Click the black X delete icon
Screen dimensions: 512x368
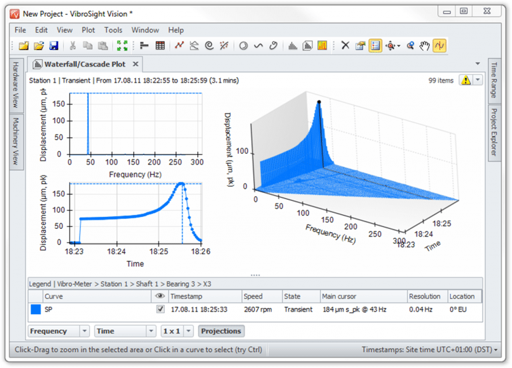point(345,46)
